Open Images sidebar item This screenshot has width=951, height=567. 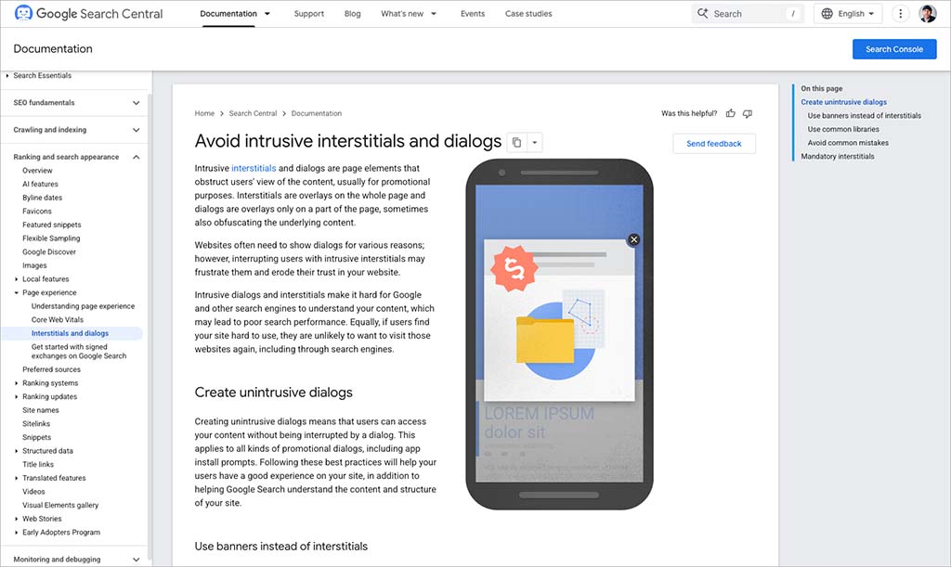point(34,266)
